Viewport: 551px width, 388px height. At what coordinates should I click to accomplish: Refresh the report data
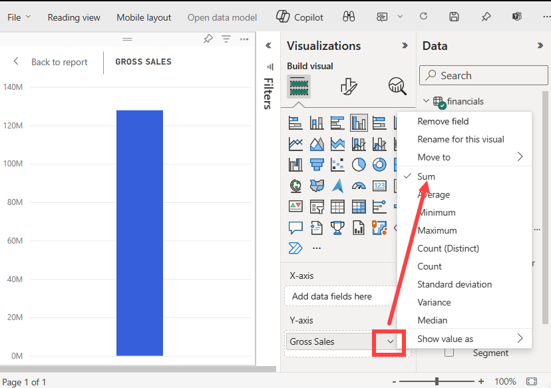(x=423, y=17)
